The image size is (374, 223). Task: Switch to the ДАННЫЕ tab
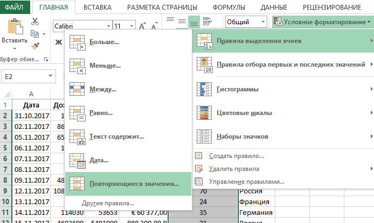(274, 8)
